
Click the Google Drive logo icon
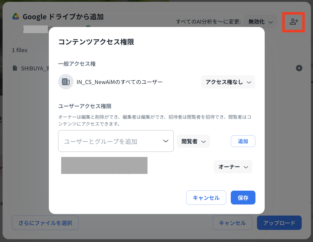point(16,17)
